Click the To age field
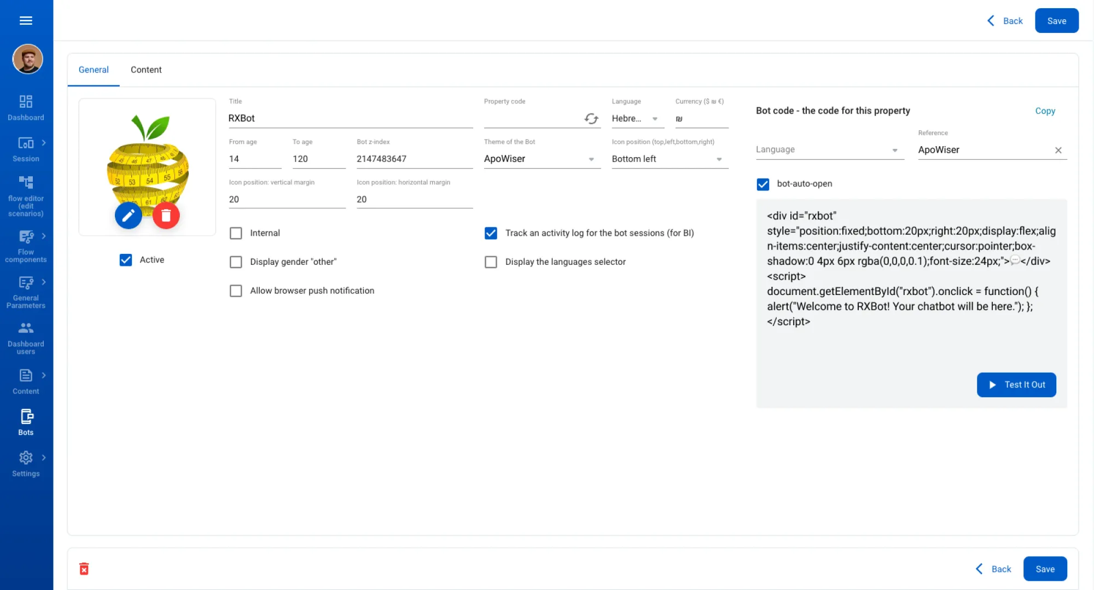 (x=319, y=159)
